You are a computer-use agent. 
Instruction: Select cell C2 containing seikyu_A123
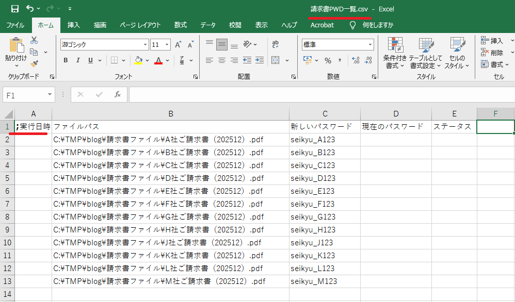pos(325,139)
